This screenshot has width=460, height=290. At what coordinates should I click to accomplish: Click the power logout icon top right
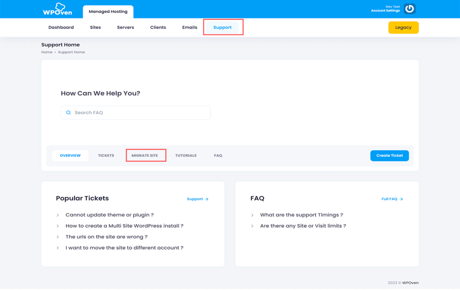coord(409,8)
